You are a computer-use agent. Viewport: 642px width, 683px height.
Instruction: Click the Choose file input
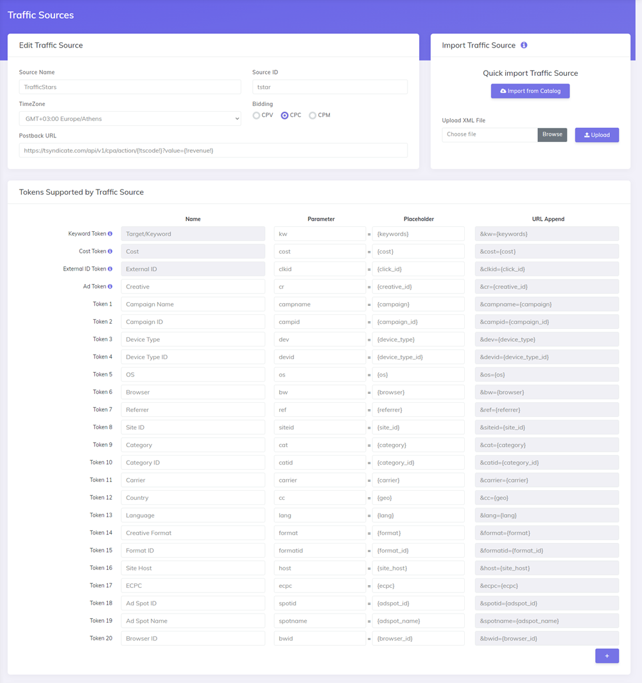click(x=490, y=134)
